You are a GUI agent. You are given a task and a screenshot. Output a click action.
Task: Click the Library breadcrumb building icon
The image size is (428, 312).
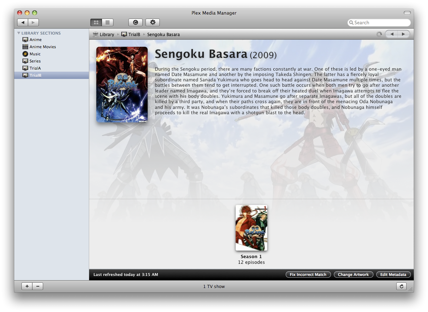coord(95,34)
